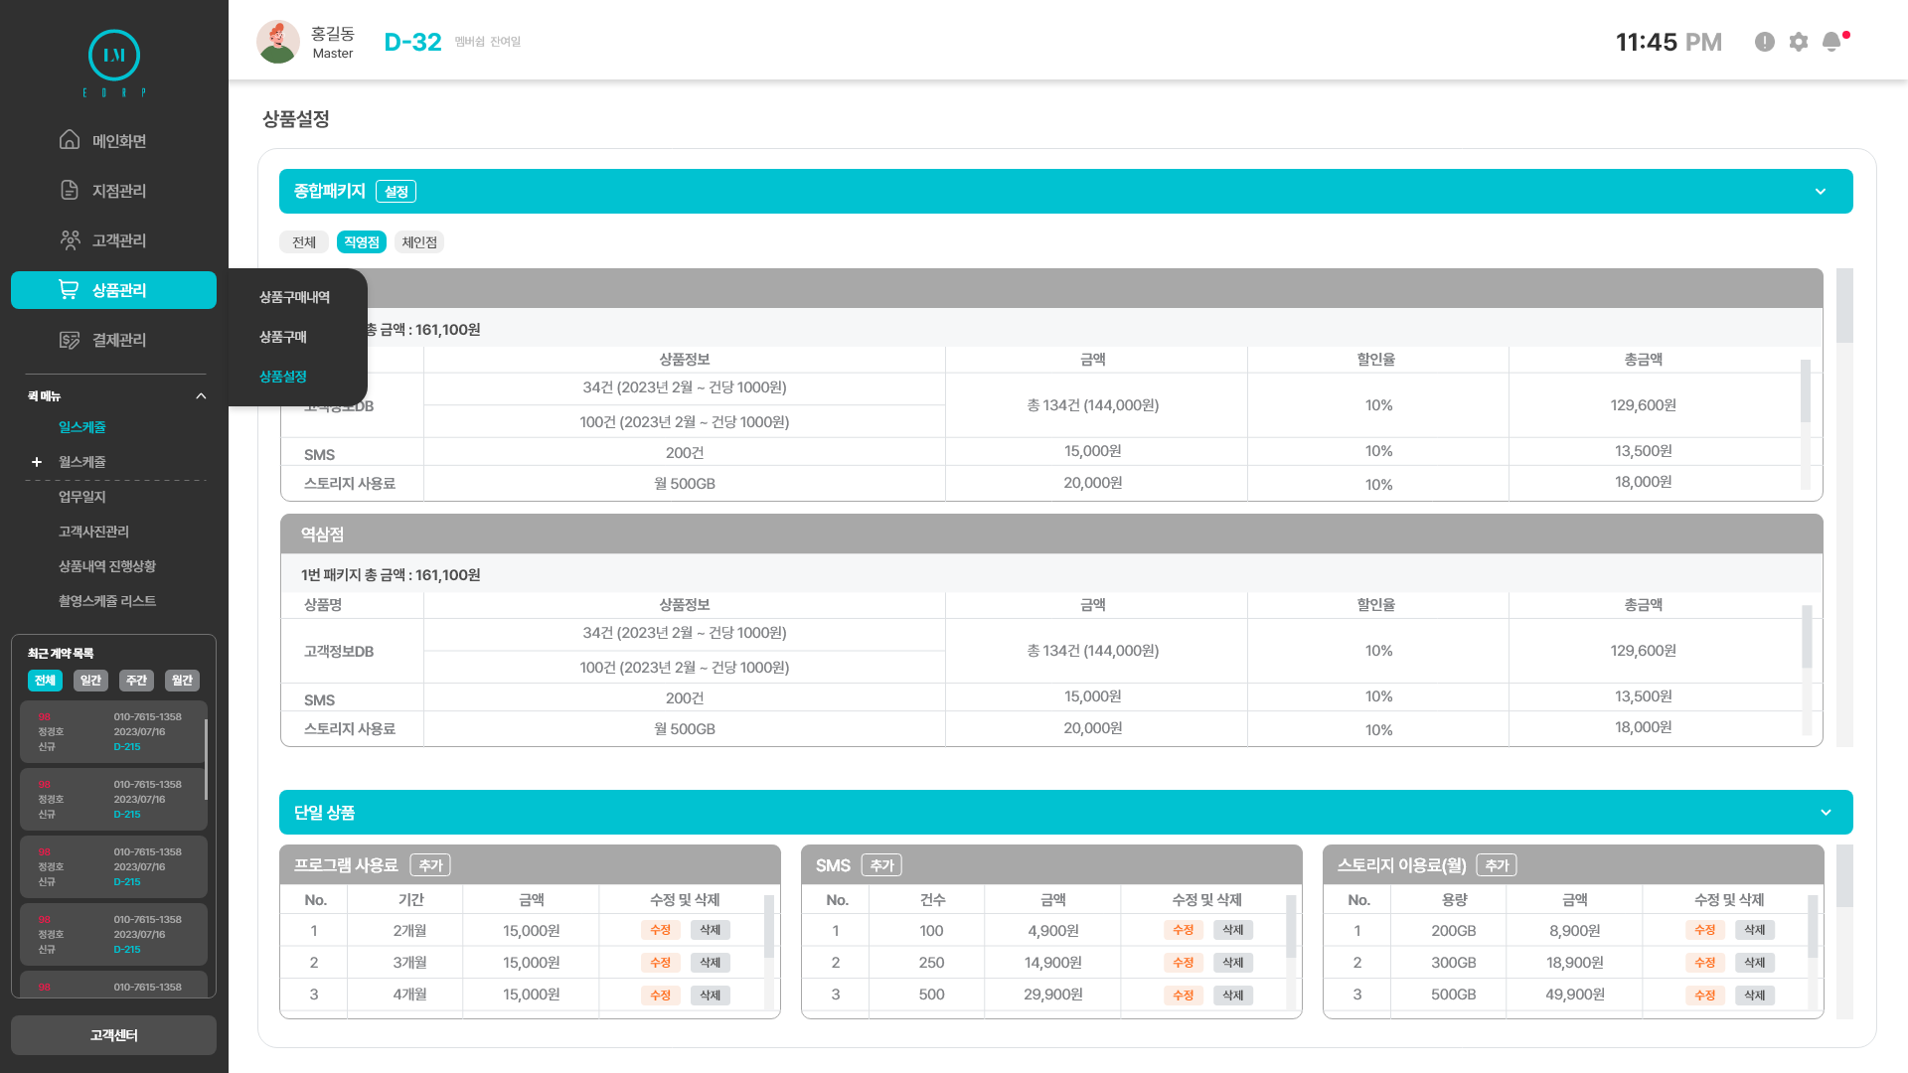Collapse the 종합패키지 section chevron
This screenshot has height=1073, width=1908.
[x=1821, y=192]
